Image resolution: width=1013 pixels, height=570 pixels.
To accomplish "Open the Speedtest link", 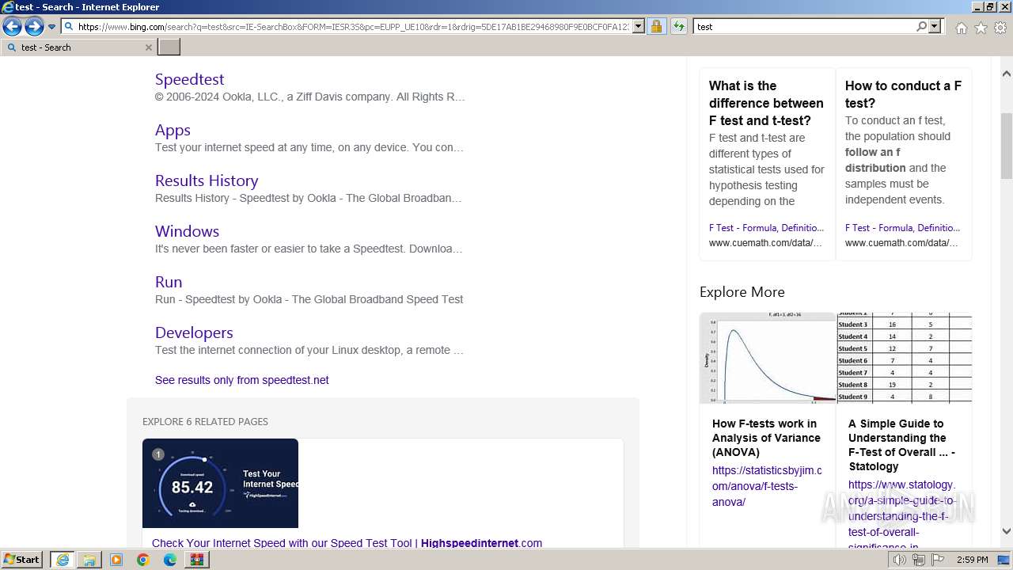I will (189, 79).
